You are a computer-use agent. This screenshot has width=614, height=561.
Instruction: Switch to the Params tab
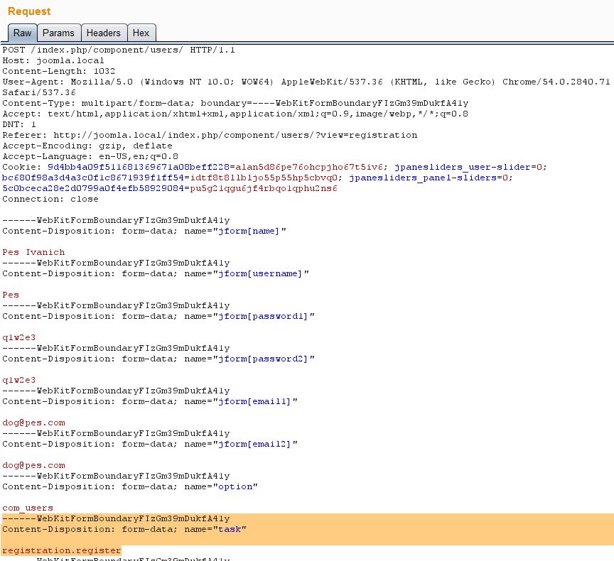58,33
